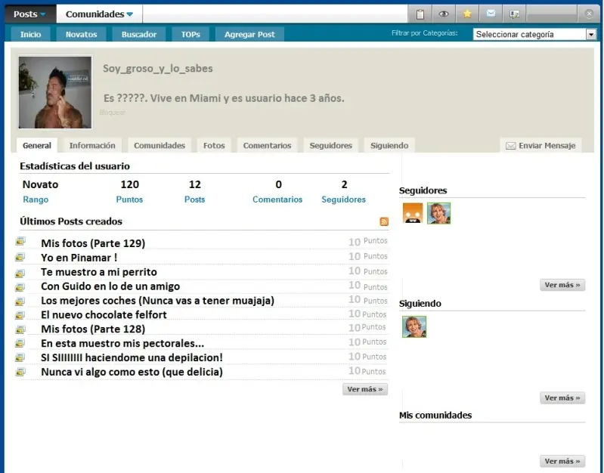Click Ver más under the posts list
Screen dimensions: 604x473
pyautogui.click(x=365, y=389)
